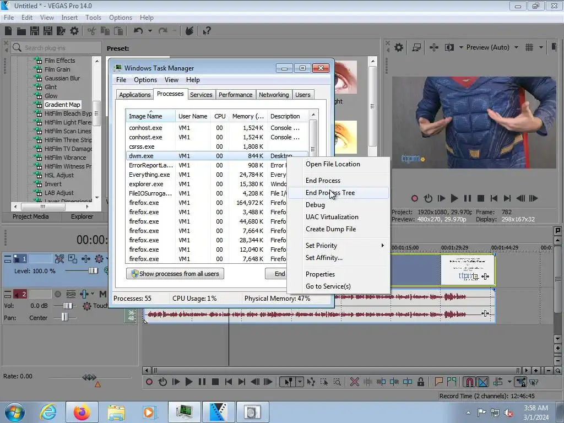Screen dimensions: 564x423
Task: Click Play in timeline transport bar
Action: (188, 382)
